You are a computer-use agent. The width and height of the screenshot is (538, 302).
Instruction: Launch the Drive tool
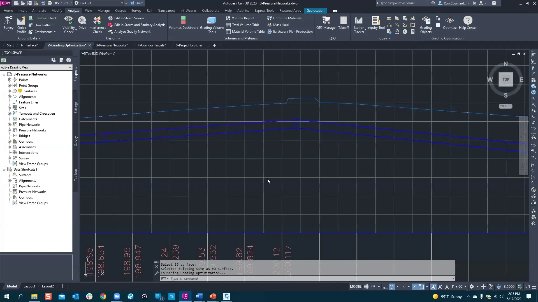coord(82,23)
